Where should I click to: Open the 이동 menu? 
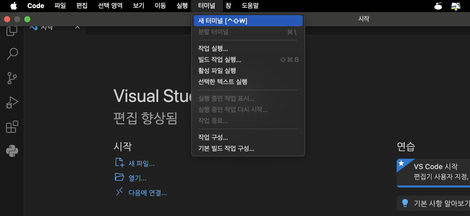point(160,6)
